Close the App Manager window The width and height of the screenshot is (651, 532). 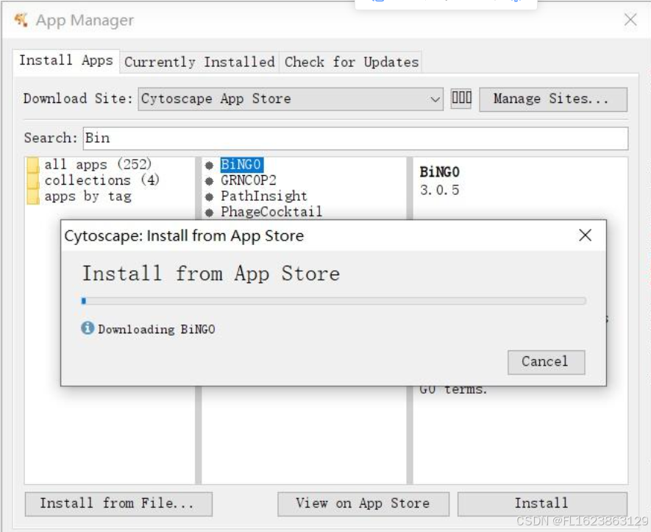coord(630,20)
